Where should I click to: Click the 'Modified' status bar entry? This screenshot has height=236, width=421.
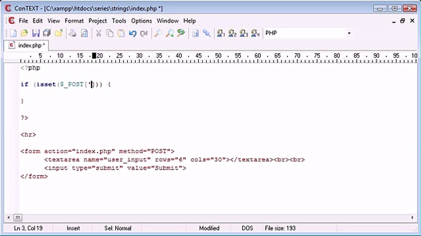pyautogui.click(x=209, y=228)
